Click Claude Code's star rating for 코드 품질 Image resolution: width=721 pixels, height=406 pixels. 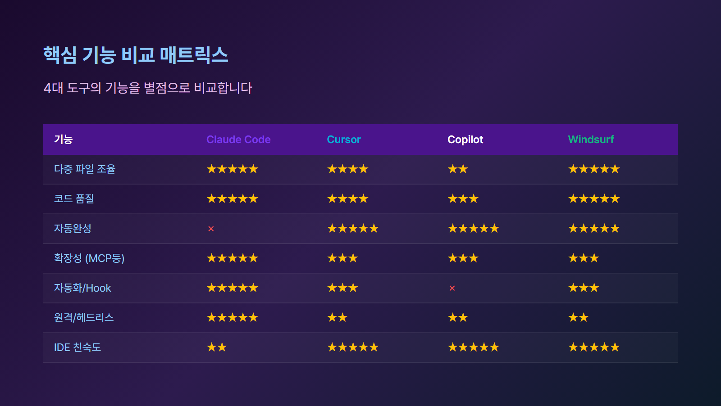(233, 199)
